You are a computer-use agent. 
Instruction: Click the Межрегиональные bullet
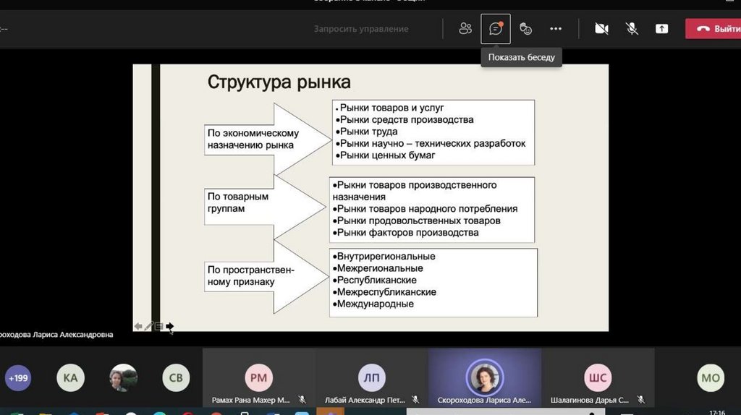tap(378, 268)
